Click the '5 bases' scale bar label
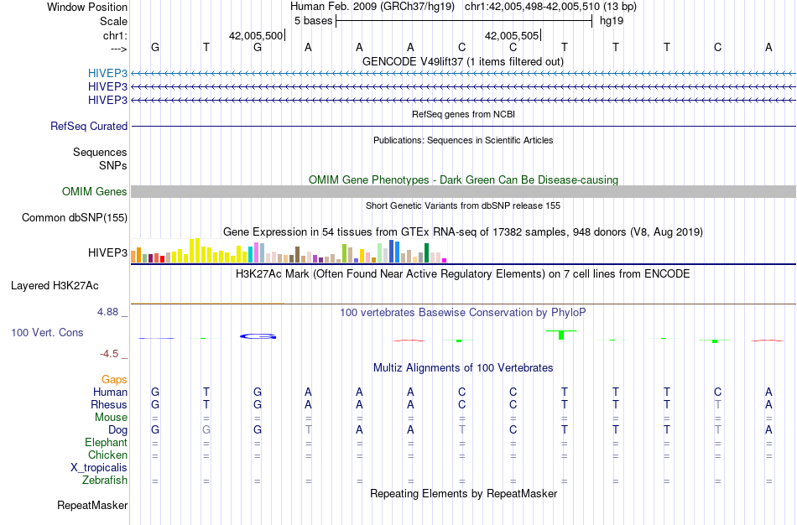This screenshot has width=797, height=525. 313,21
